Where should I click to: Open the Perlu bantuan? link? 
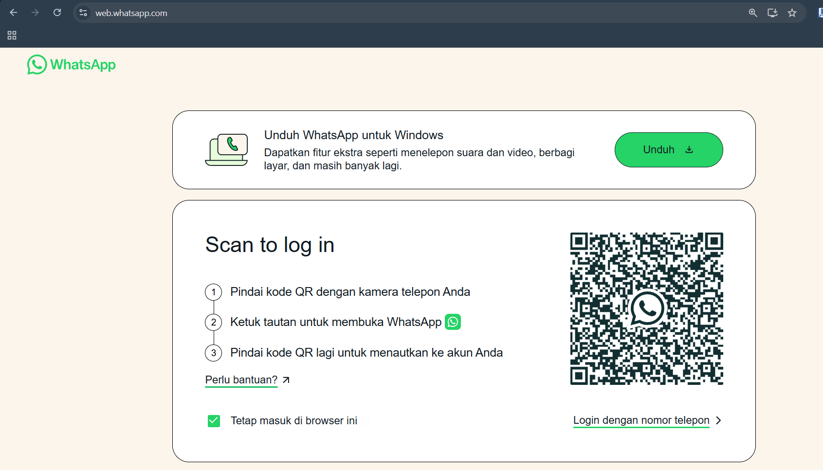click(x=241, y=380)
